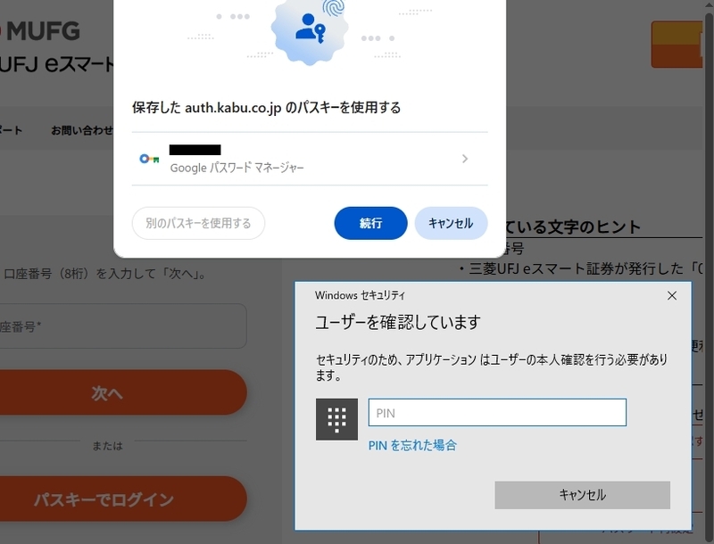Cancel the passkey dialog with キャンセル
The width and height of the screenshot is (714, 544).
451,223
